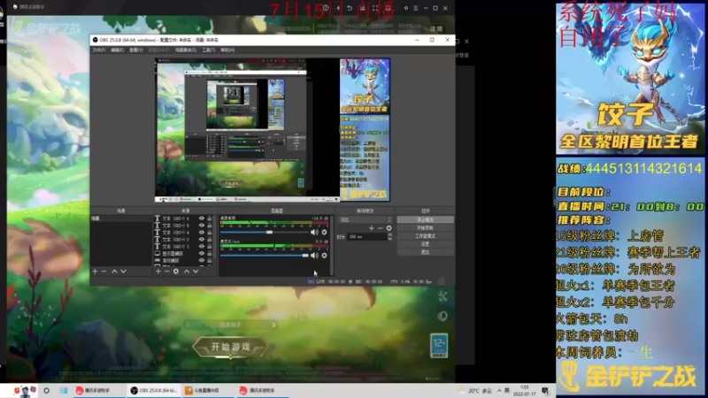Click the 开始游戏 start game button
The image size is (708, 398).
tap(231, 347)
